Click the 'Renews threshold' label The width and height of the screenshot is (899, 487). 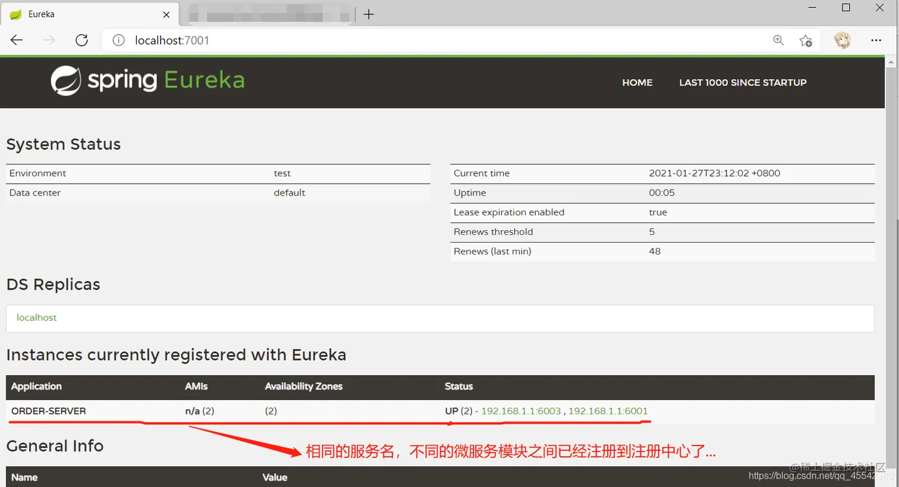[x=493, y=232]
